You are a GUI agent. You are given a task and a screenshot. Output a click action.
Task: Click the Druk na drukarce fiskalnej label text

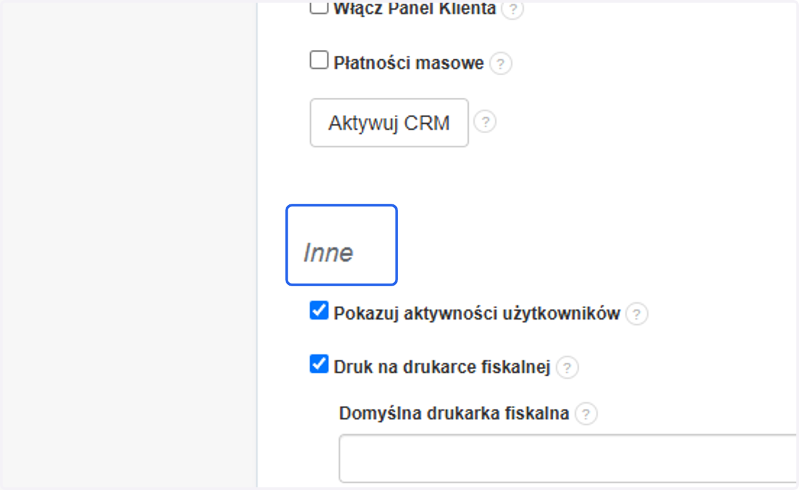(442, 367)
